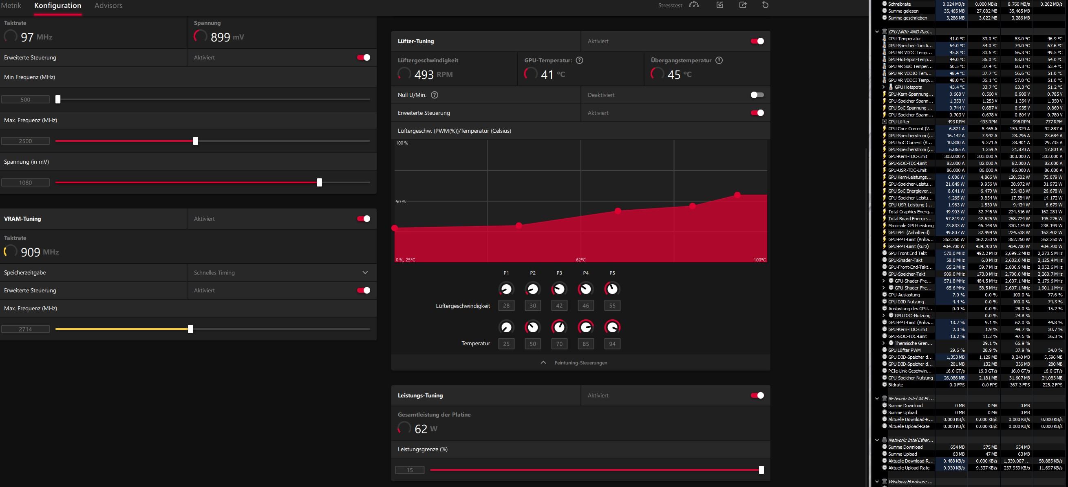Click the import profile icon
The height and width of the screenshot is (487, 1068).
720,5
